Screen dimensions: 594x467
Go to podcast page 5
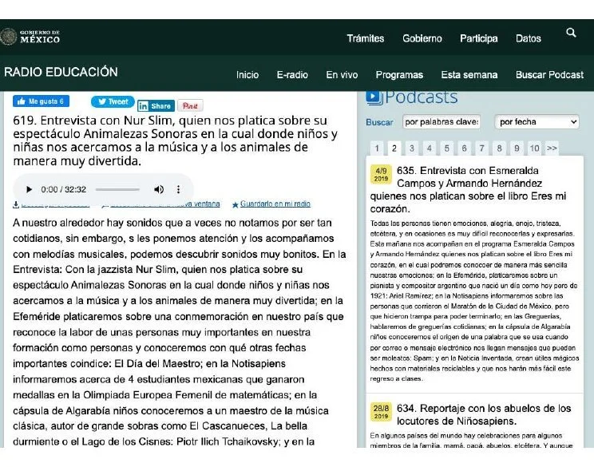[x=446, y=148]
